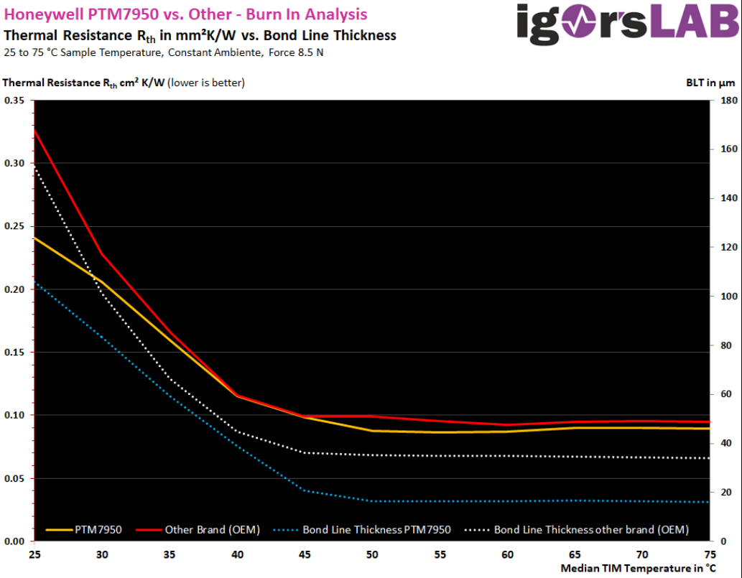Viewport: 742px width, 578px height.
Task: Click the 25 temperature axis tick label
Action: [x=34, y=554]
